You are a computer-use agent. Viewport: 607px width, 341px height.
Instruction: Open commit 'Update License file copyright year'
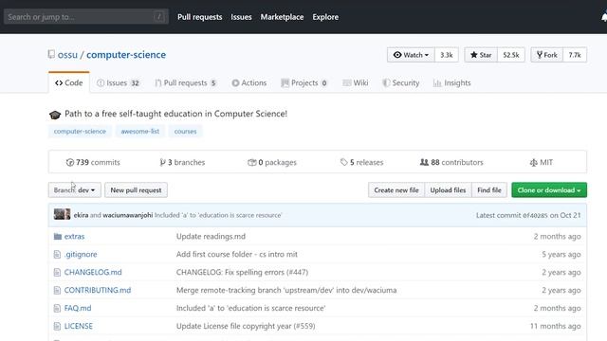246,326
